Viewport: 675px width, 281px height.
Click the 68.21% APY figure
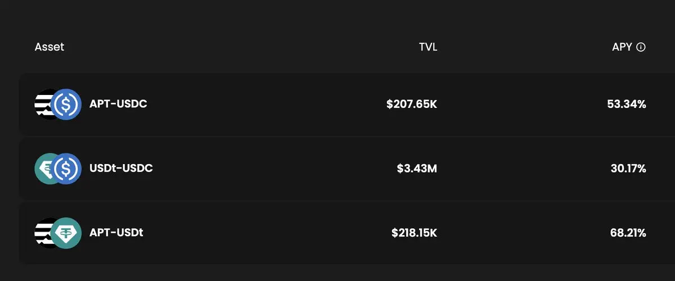(627, 233)
